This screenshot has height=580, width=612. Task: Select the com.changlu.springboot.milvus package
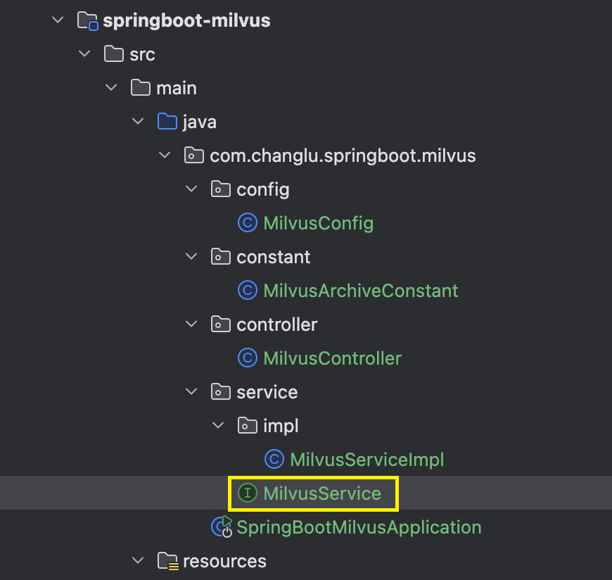[x=343, y=156]
